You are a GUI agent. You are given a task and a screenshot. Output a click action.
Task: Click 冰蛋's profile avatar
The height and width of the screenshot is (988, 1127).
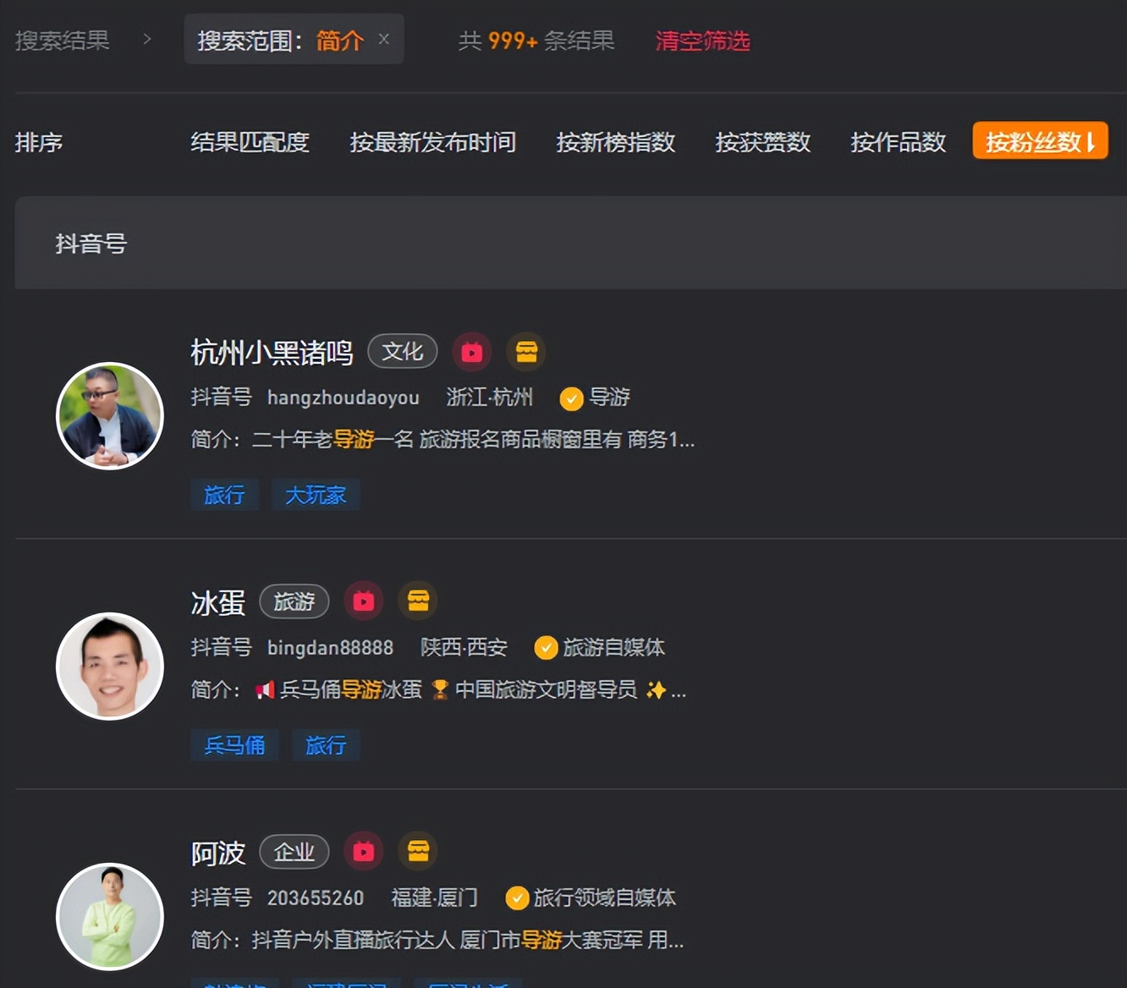tap(110, 666)
